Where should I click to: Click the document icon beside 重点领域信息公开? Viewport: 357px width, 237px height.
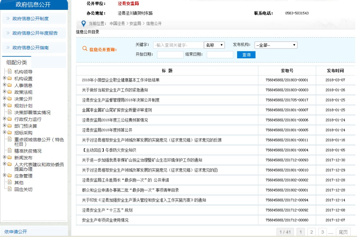pos(10,139)
